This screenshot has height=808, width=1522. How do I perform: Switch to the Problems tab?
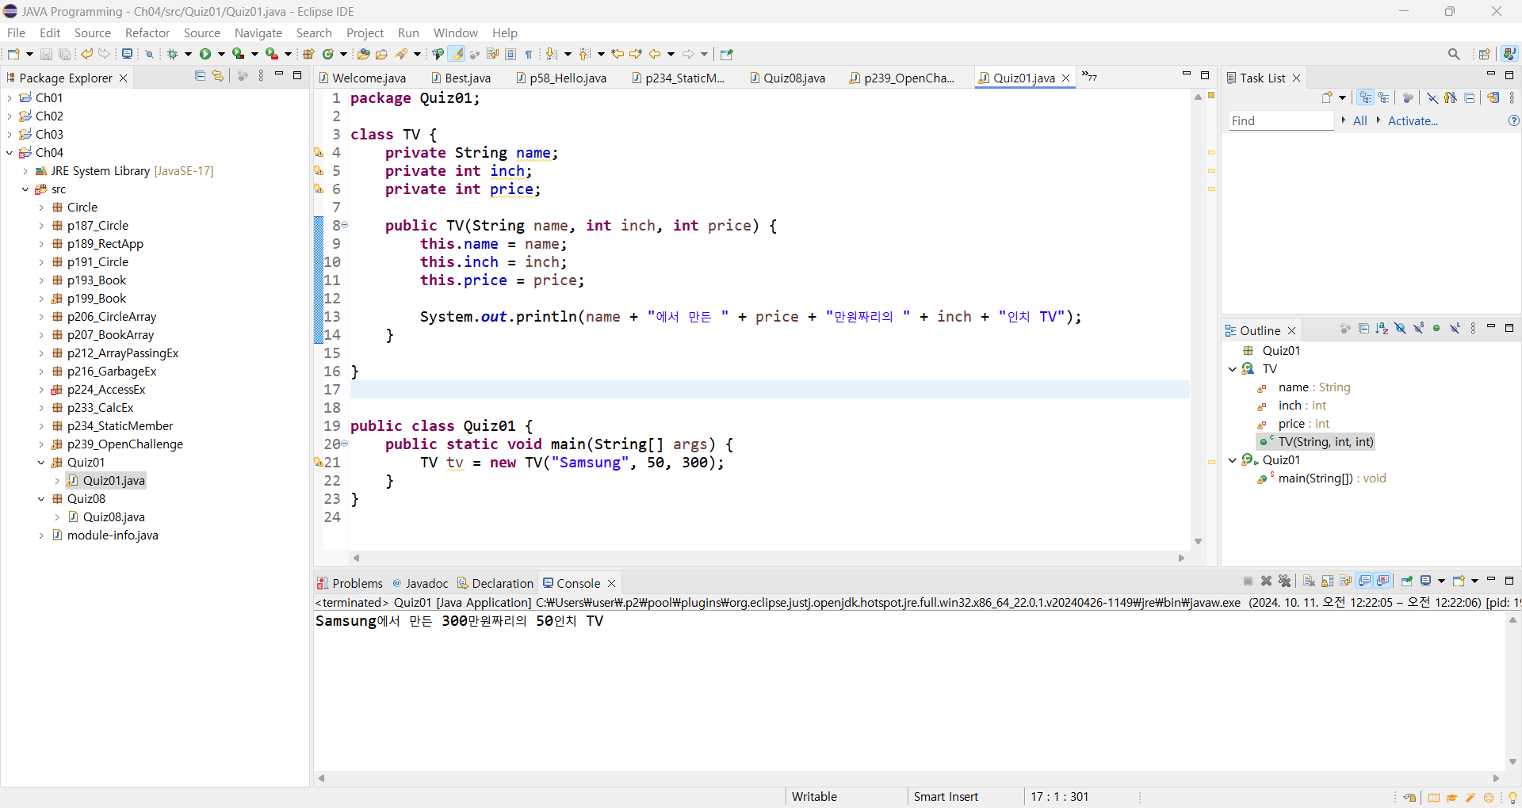coord(350,583)
